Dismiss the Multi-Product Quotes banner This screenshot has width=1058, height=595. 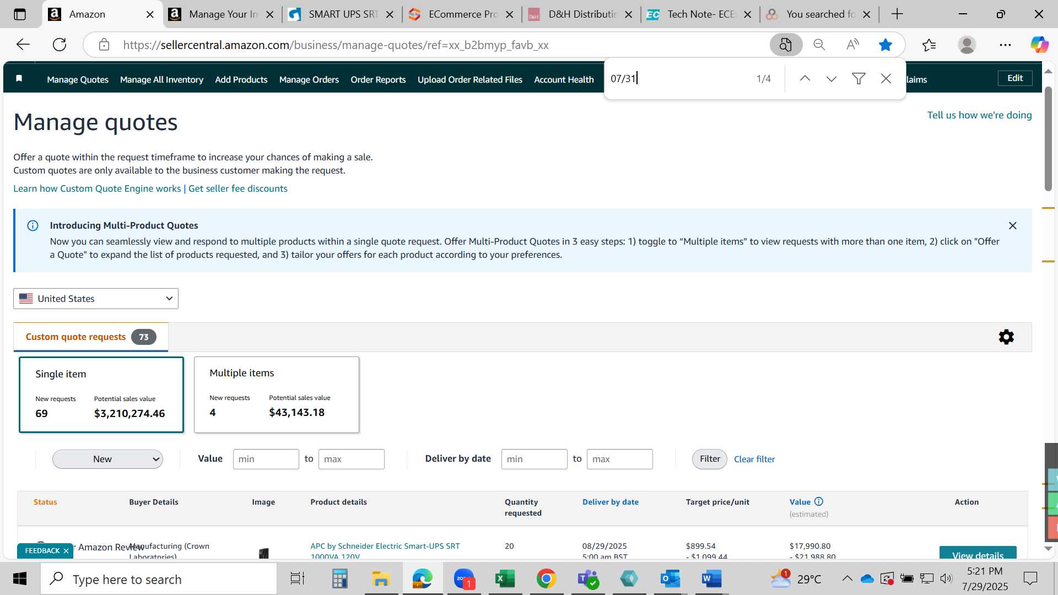(1012, 225)
